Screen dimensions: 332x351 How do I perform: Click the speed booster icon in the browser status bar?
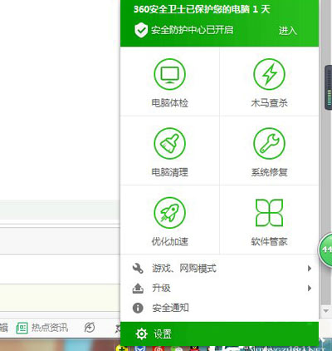click(x=90, y=328)
